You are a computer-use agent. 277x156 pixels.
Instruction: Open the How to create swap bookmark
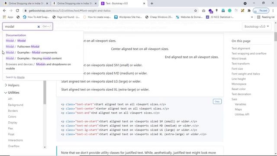click(x=97, y=17)
